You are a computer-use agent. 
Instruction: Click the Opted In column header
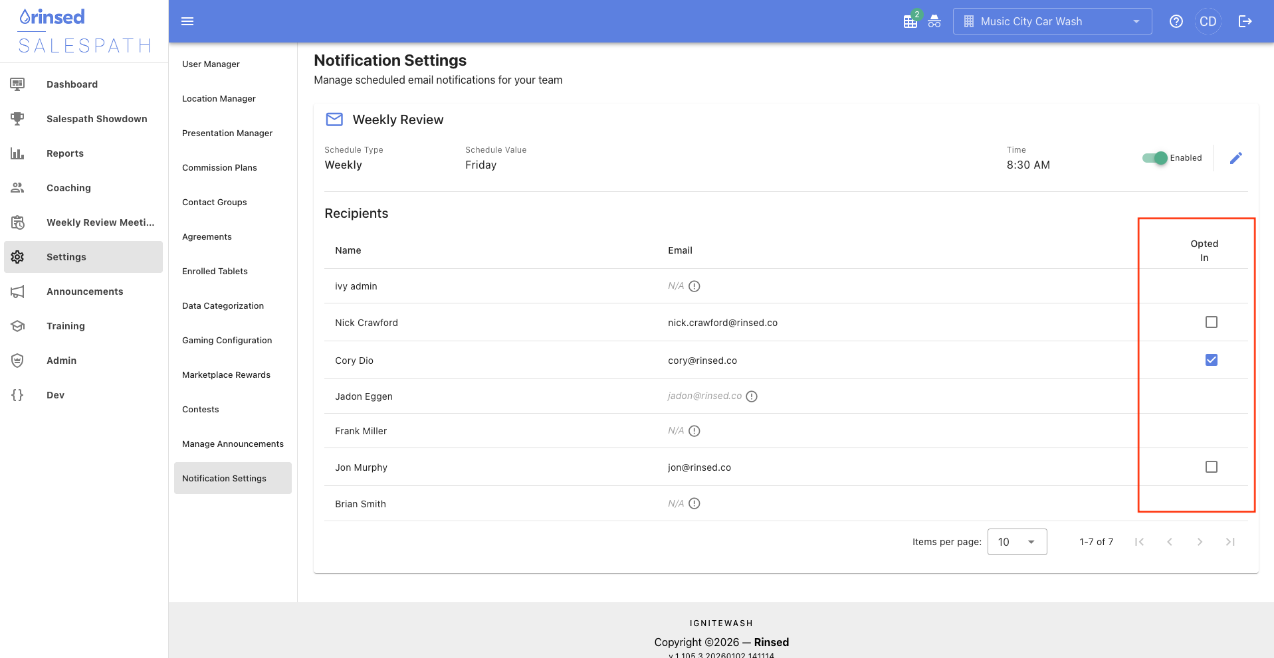coord(1204,250)
